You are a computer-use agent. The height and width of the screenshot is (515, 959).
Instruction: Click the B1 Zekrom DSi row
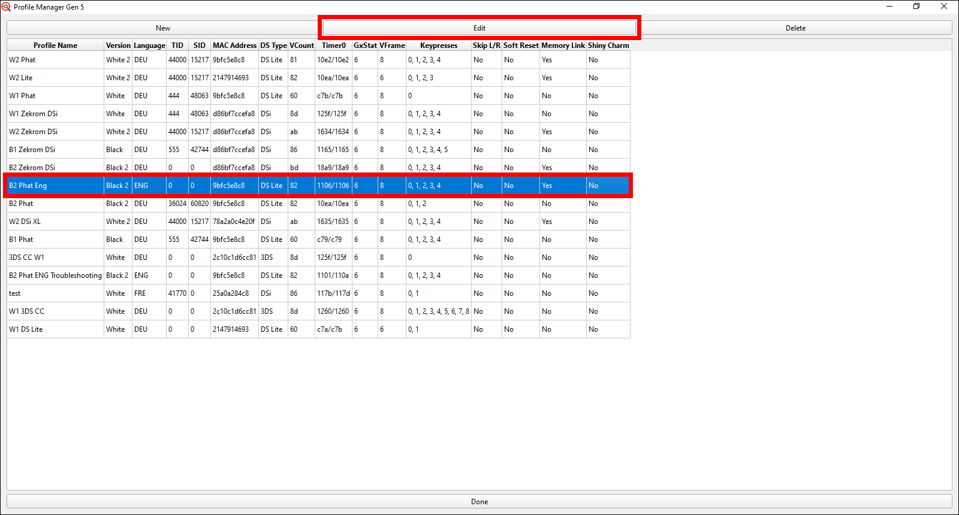pos(32,150)
